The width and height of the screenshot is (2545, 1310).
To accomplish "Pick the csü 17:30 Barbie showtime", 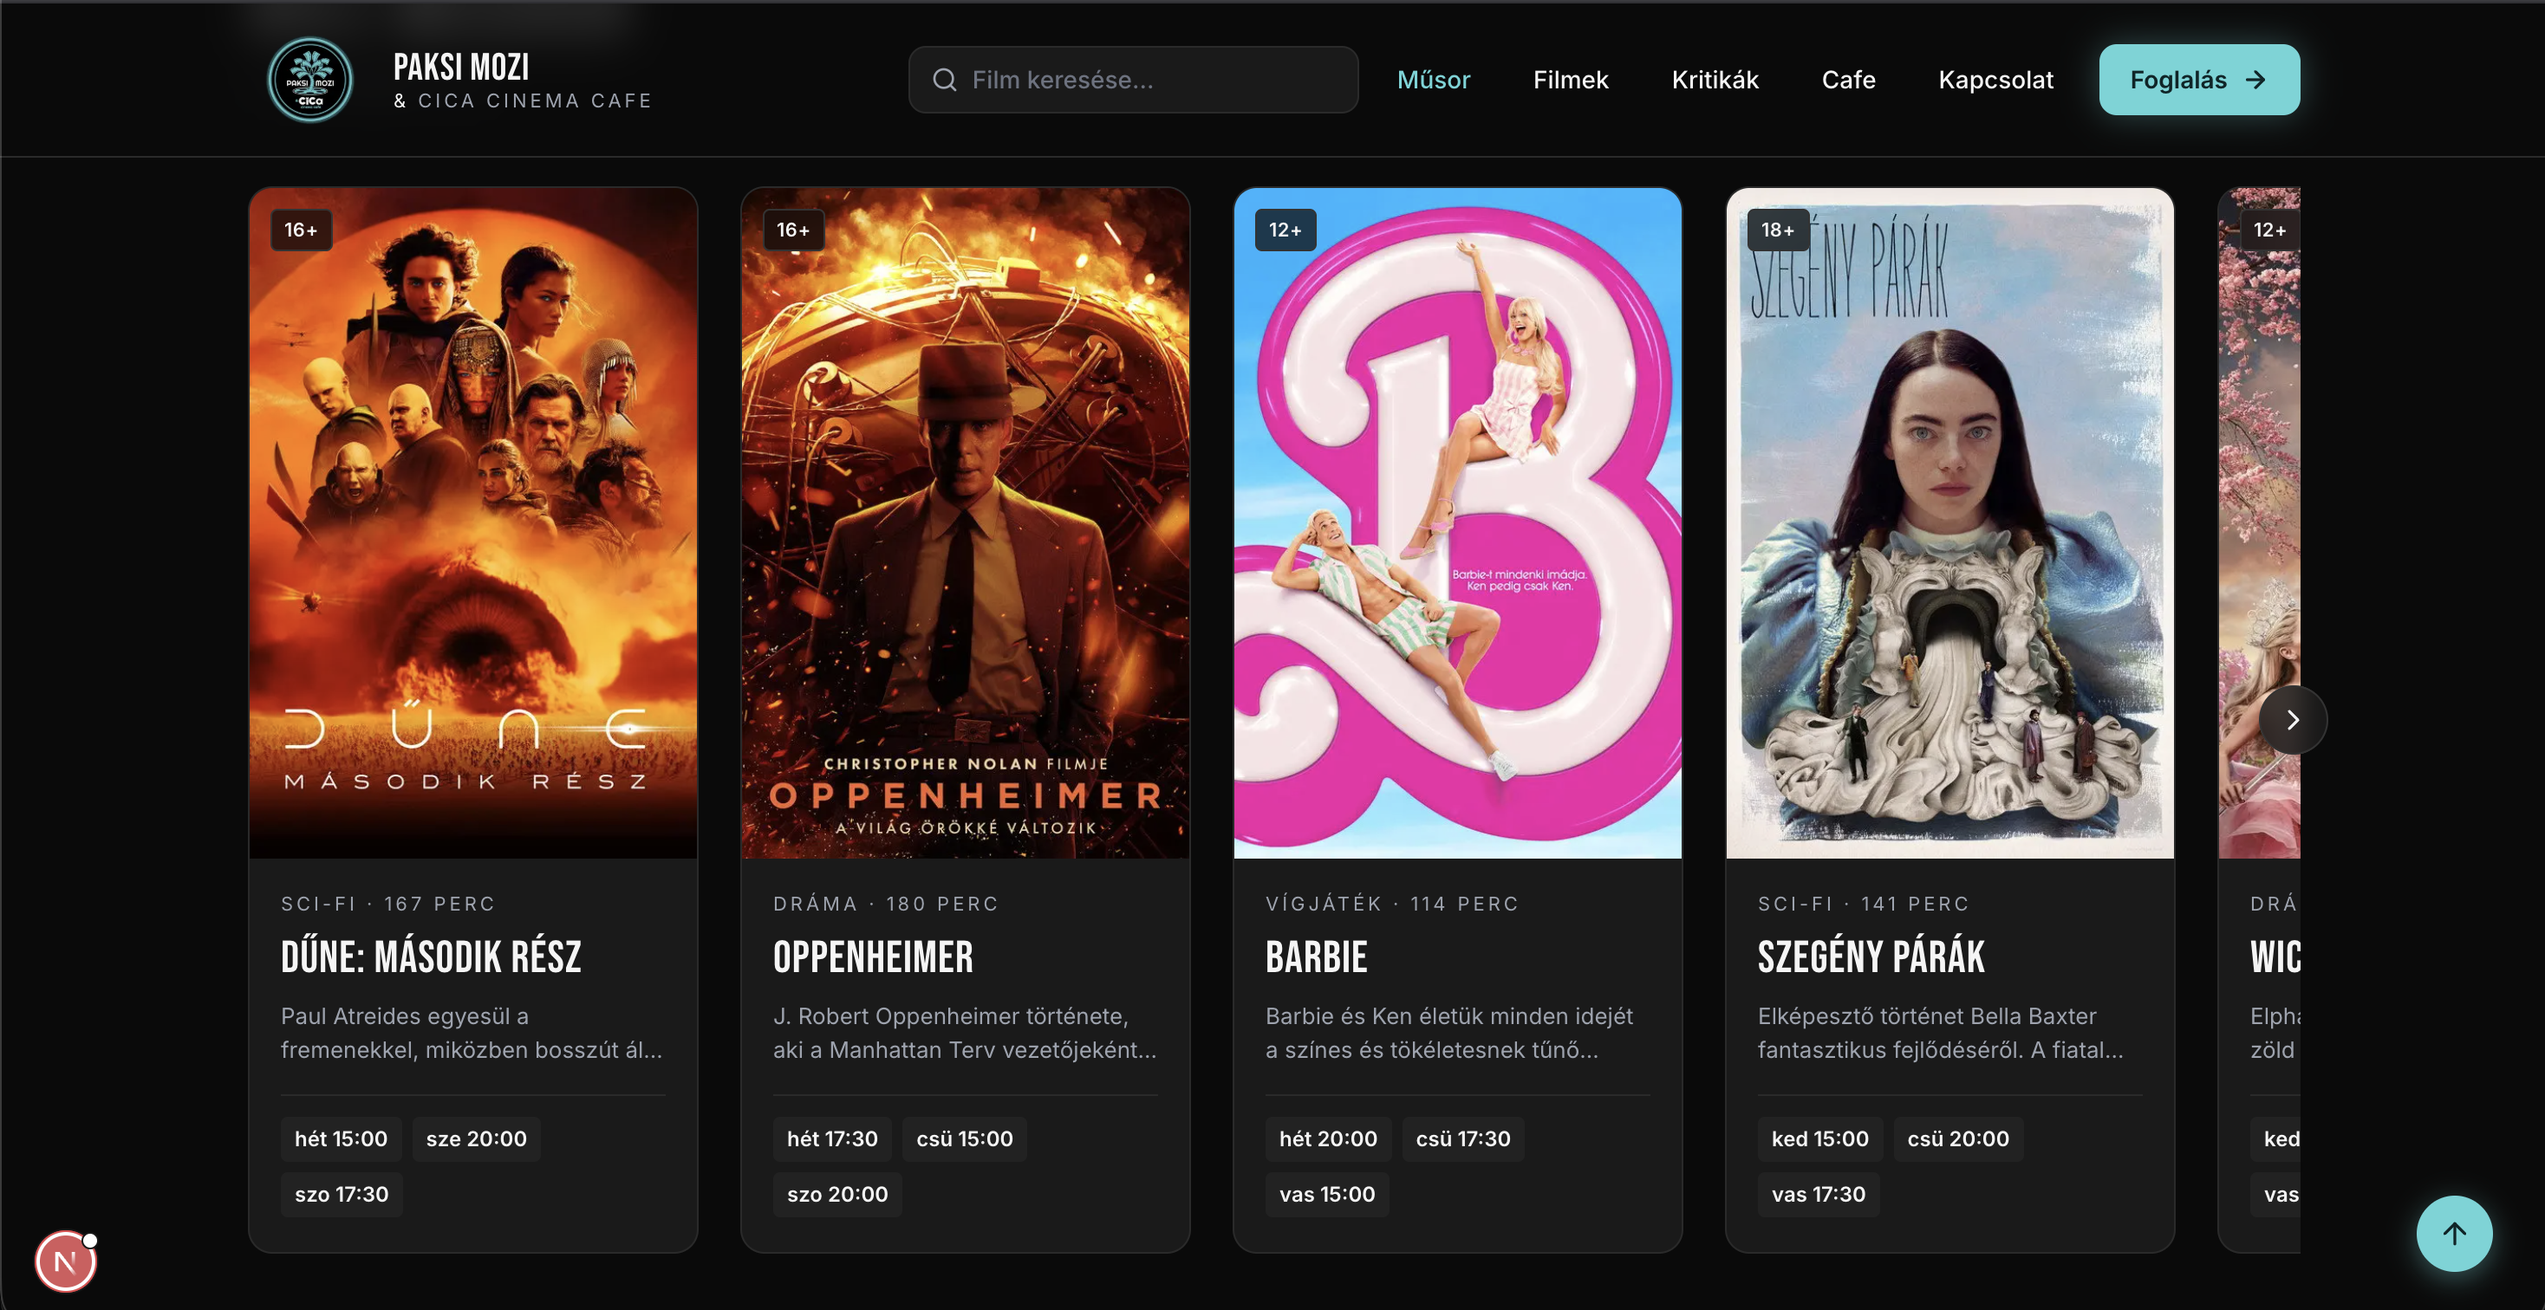I will (x=1463, y=1138).
